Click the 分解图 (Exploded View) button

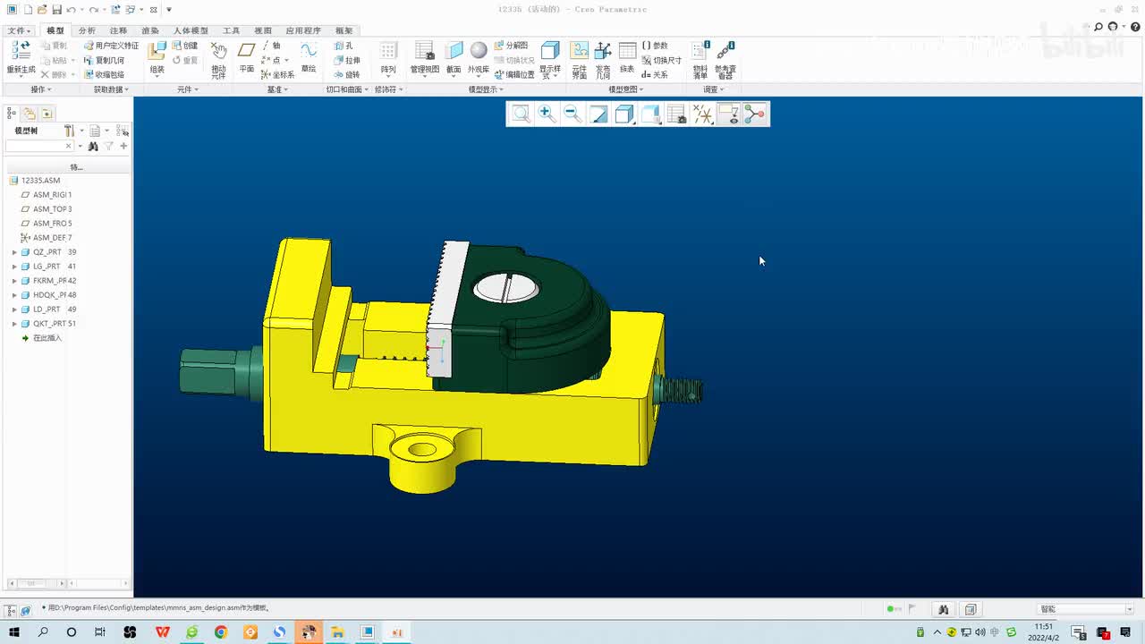click(x=511, y=46)
